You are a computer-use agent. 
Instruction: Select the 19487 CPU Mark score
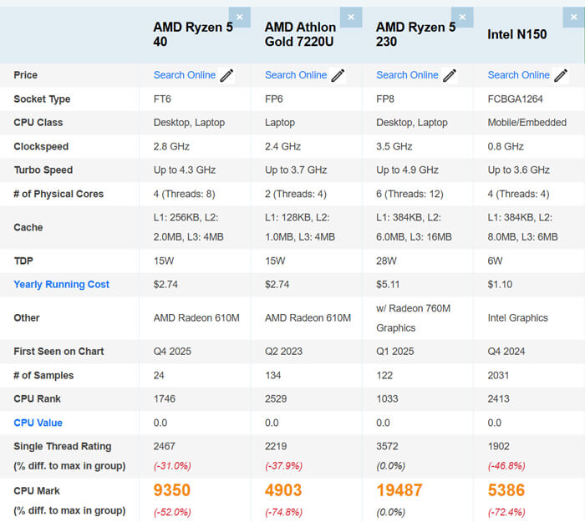coord(399,490)
